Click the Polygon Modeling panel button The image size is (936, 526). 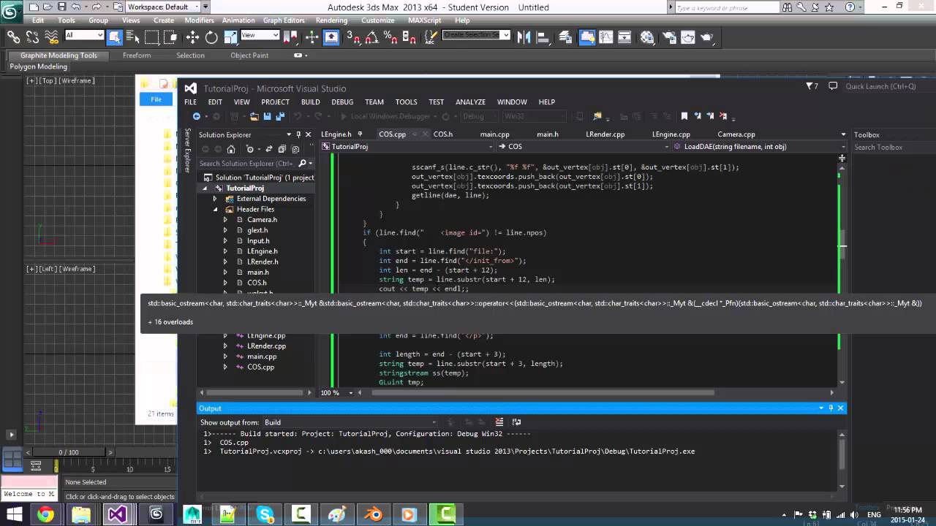(39, 66)
